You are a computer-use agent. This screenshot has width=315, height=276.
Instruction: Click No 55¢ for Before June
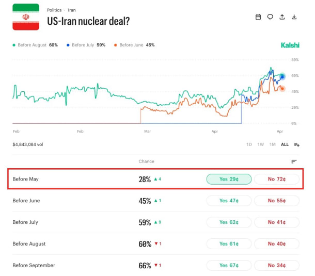[277, 201]
